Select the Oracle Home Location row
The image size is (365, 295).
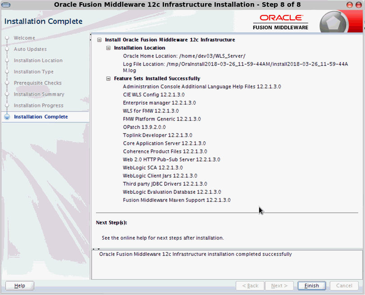pos(184,56)
